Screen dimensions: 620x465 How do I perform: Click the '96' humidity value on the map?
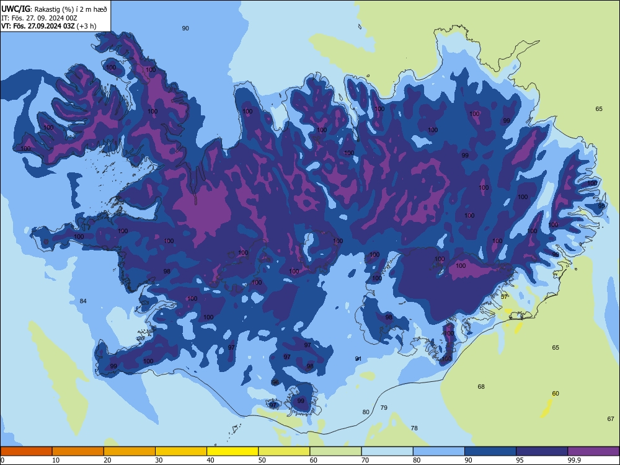(x=275, y=383)
